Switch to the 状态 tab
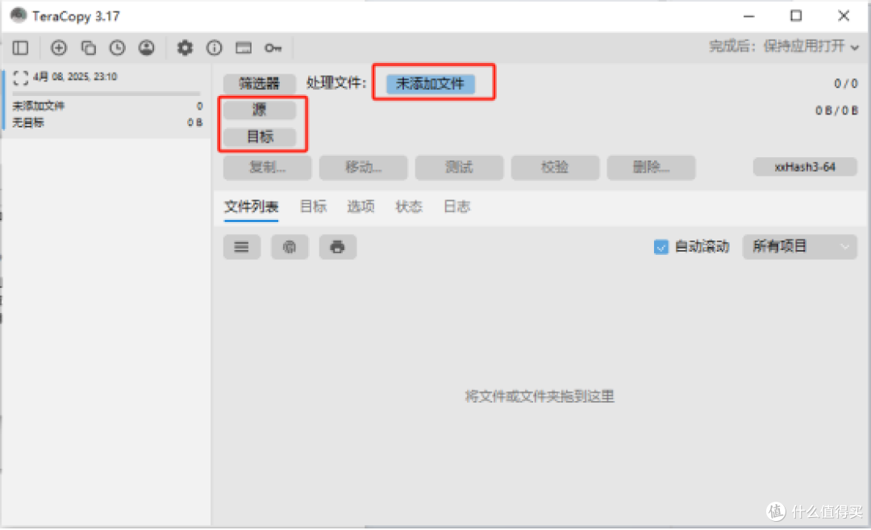Screen dimensions: 871x530 (x=409, y=207)
